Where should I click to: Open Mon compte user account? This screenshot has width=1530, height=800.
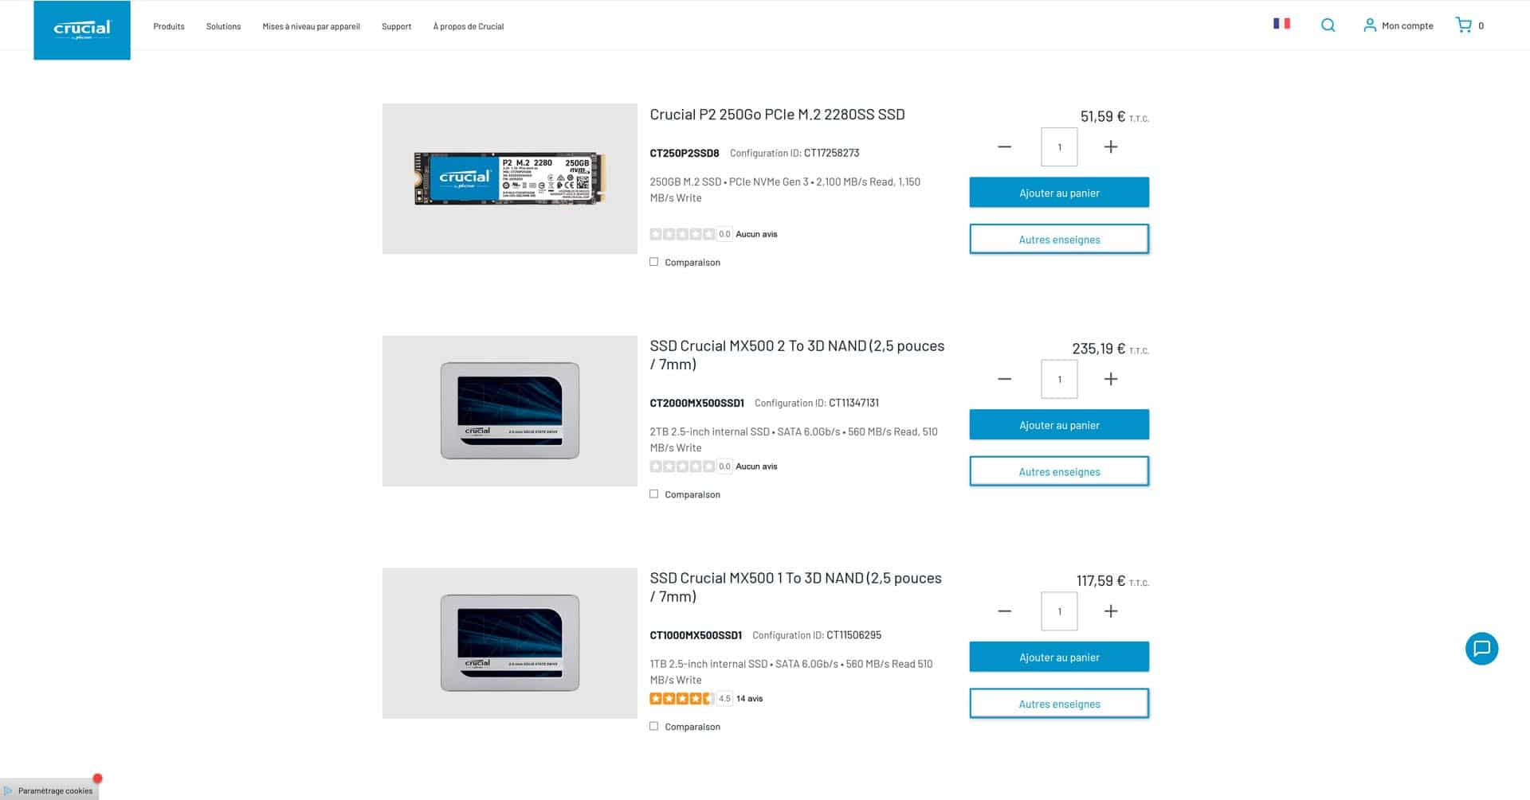(x=1398, y=25)
